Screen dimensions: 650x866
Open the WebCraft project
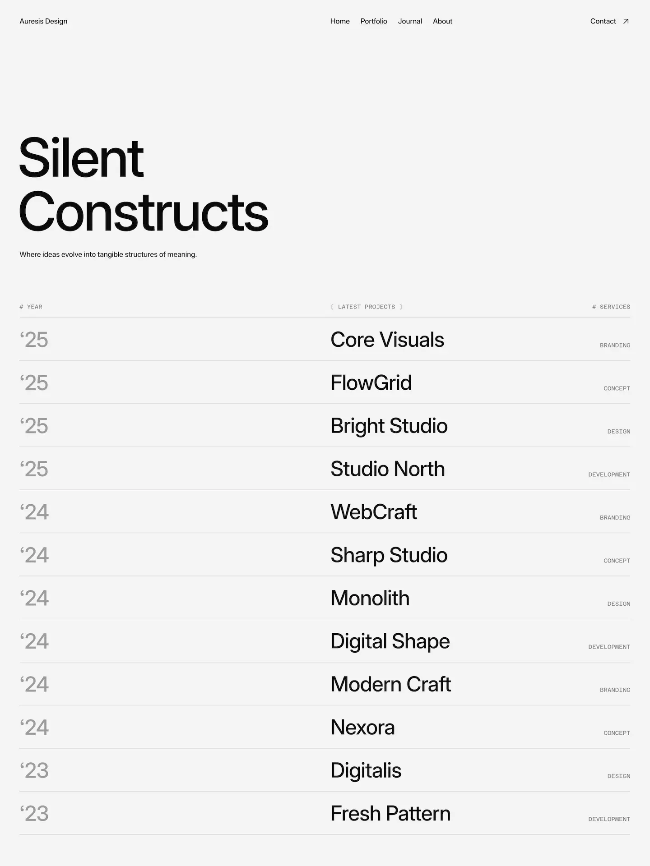(x=374, y=512)
